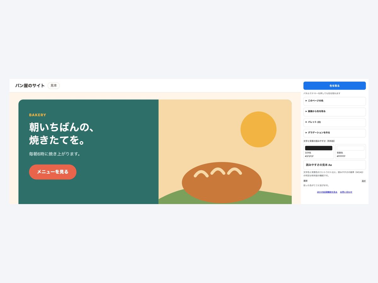Click the BAKERY label in the hero
378x283 pixels.
(x=37, y=115)
